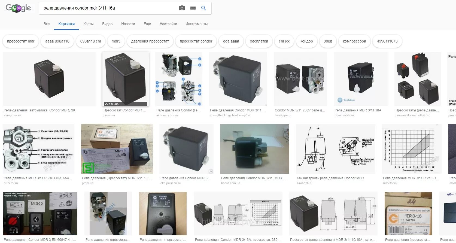Open pnevmoteh.ru MDR 3/11 10A image
The width and height of the screenshot is (456, 243).
pyautogui.click(x=361, y=79)
